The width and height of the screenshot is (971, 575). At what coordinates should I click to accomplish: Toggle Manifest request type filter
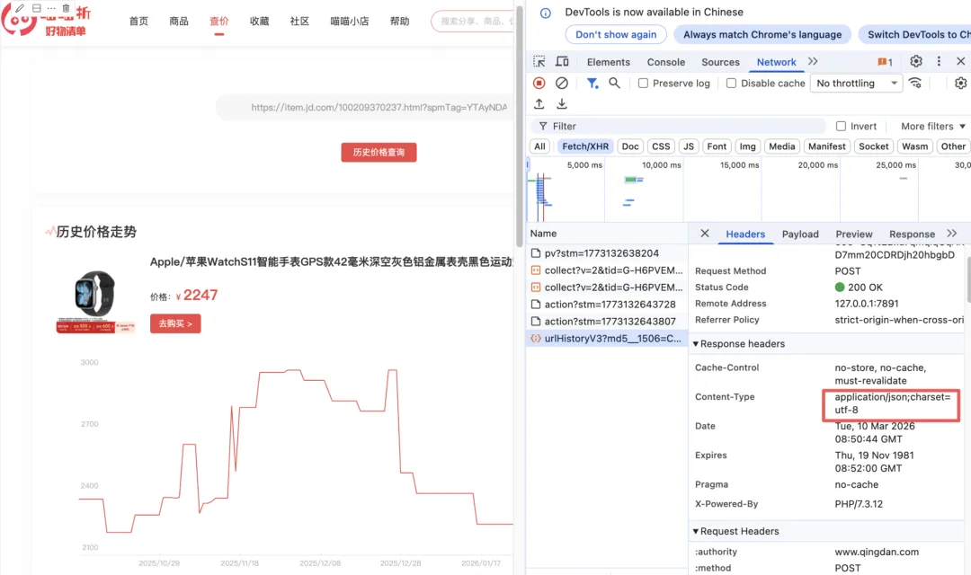[827, 146]
